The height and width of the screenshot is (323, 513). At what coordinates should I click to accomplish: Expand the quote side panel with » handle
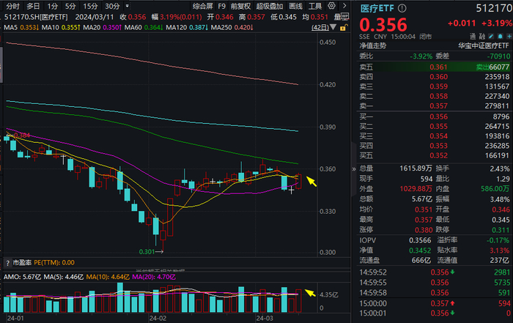pyautogui.click(x=354, y=169)
